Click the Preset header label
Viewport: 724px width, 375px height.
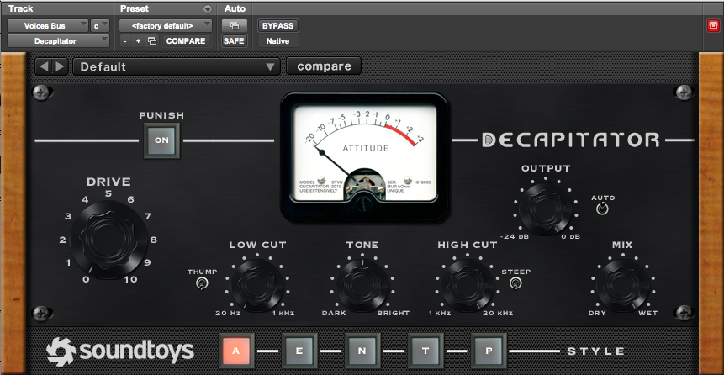click(x=135, y=8)
